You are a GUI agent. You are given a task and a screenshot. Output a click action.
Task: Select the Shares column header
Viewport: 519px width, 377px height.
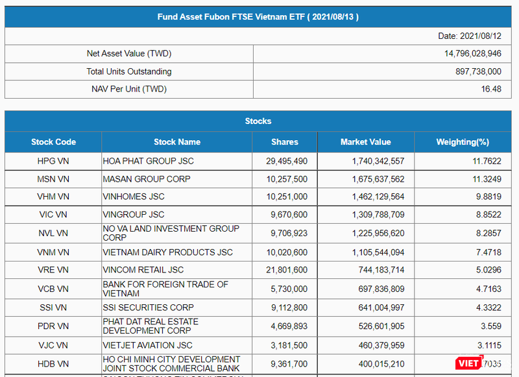(x=285, y=141)
